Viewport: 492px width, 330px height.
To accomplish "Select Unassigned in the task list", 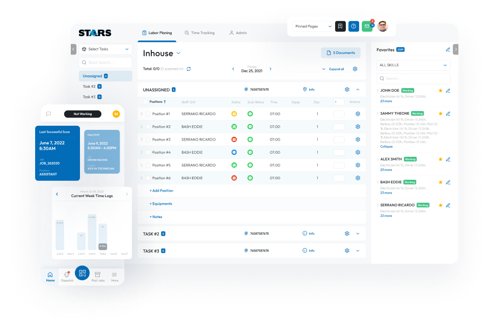I will coord(105,76).
